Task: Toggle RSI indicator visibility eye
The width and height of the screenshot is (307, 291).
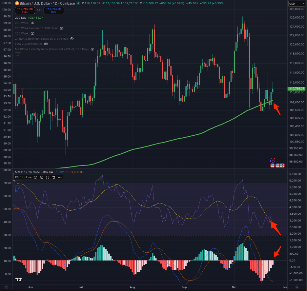Action: pyautogui.click(x=35, y=177)
